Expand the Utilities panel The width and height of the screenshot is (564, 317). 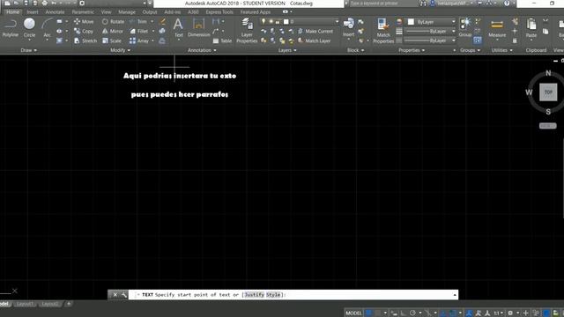502,50
